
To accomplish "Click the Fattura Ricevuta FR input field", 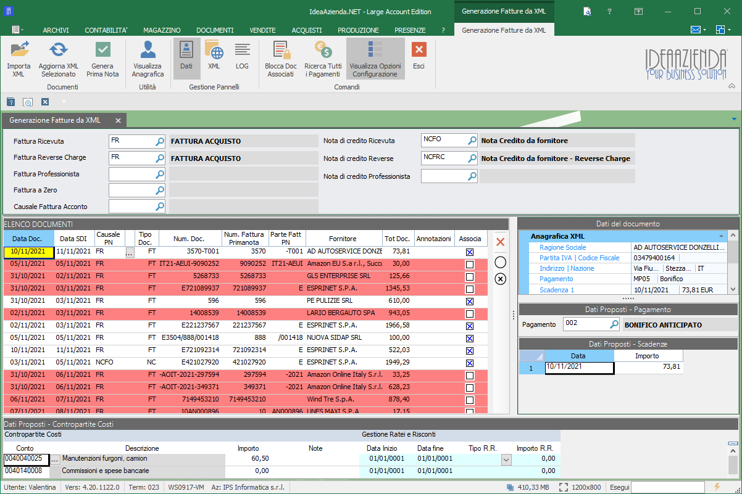I will 132,141.
